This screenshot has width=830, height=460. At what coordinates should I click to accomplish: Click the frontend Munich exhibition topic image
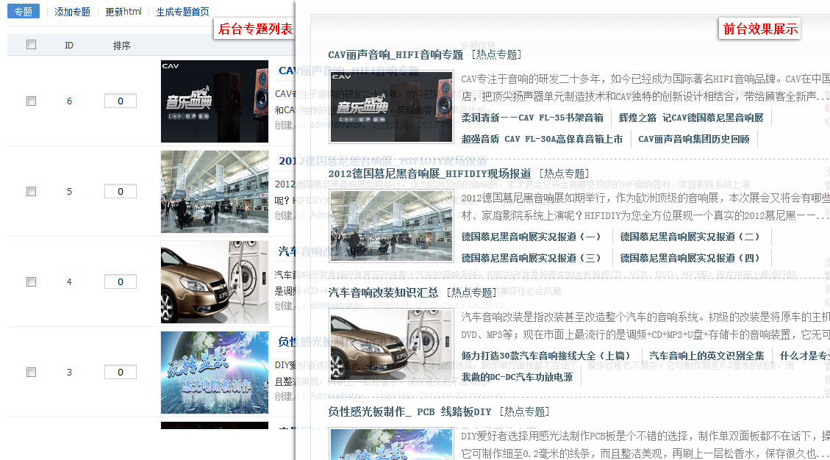391,226
